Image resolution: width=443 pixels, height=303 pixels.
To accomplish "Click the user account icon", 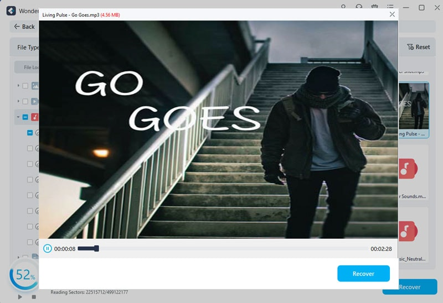I will click(x=343, y=7).
